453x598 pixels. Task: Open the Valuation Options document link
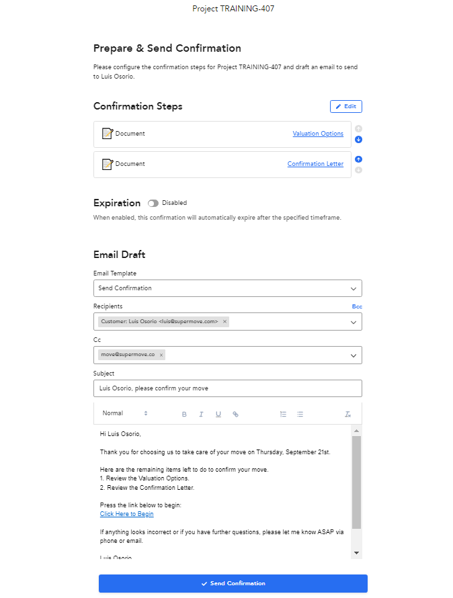[x=318, y=134]
